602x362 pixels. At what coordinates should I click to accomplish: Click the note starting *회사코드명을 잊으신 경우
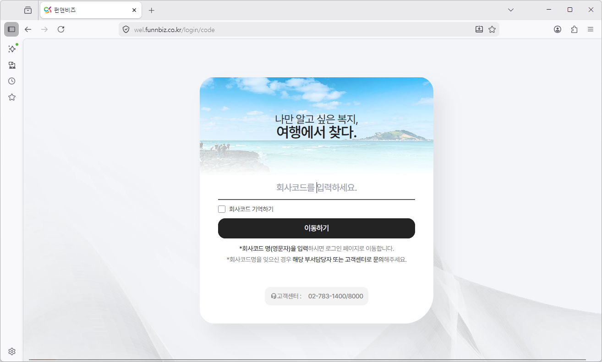(x=316, y=259)
